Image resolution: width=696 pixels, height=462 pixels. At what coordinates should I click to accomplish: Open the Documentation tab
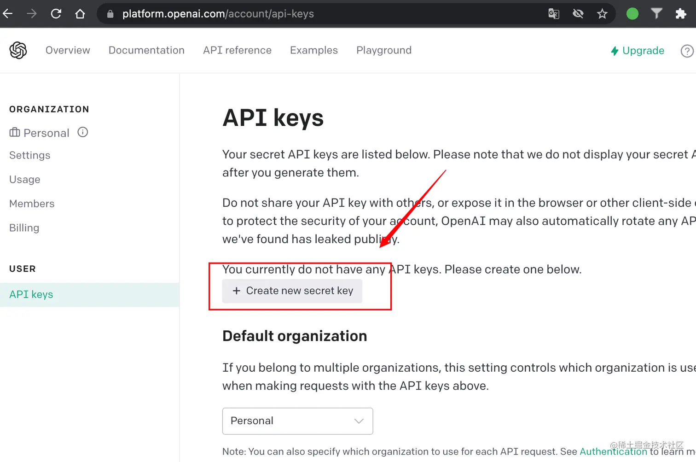[x=146, y=50]
